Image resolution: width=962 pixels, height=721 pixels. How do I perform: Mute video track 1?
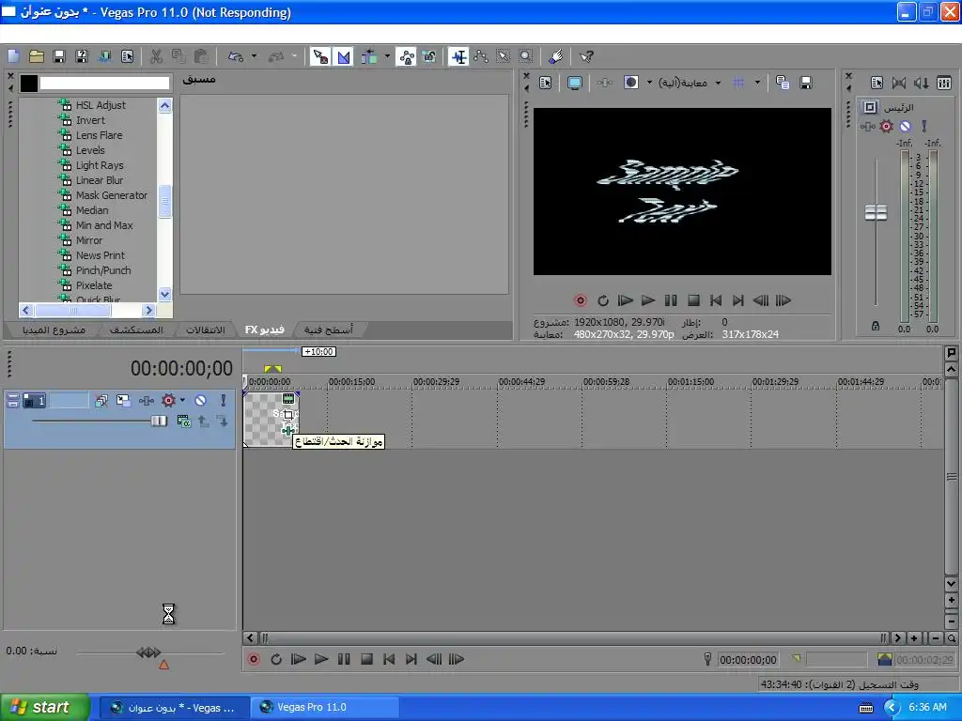click(200, 400)
